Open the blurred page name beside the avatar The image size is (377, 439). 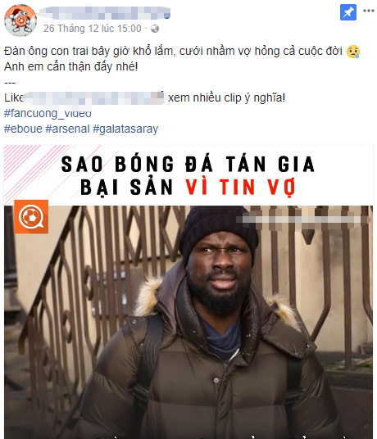tap(104, 13)
